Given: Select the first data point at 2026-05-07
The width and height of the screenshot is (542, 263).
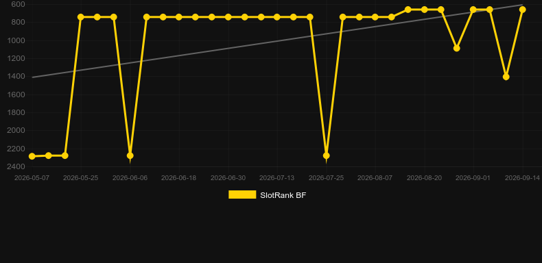Looking at the screenshot, I should coord(32,156).
